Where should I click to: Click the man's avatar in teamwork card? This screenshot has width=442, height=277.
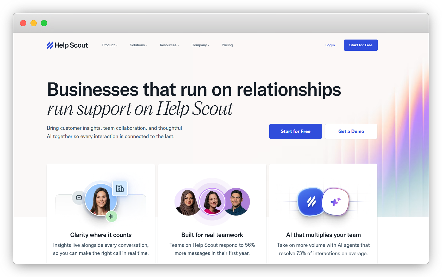click(236, 202)
